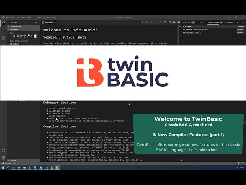Expand the Open Editors section
The image size is (246, 185).
click(24, 26)
